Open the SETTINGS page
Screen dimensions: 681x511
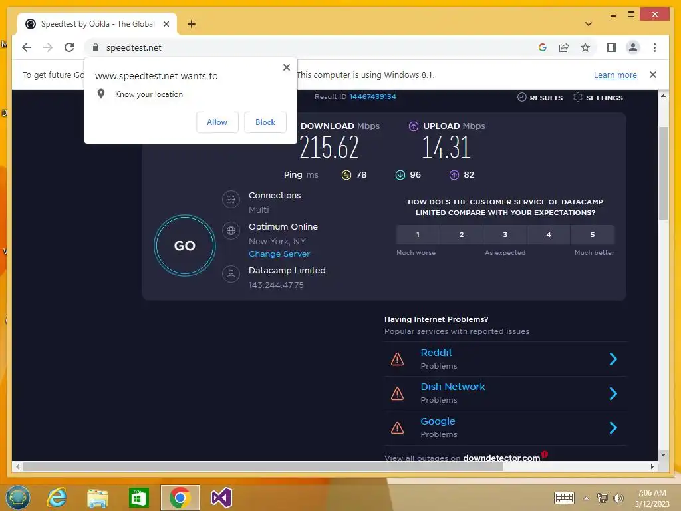[x=598, y=98]
